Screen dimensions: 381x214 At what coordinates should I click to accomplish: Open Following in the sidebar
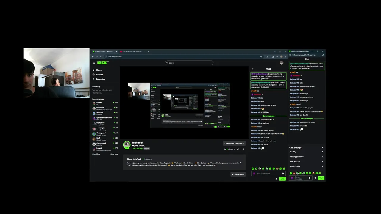tap(99, 79)
